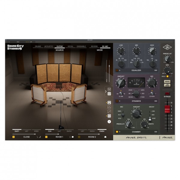
Task: Choose C24 for Room 1
Action: pyautogui.click(x=49, y=131)
